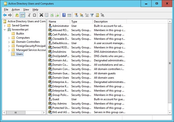Viewport: 174px width, 122px height.
Task: Collapse the lowewriter.pri domain node
Action: click(5, 30)
